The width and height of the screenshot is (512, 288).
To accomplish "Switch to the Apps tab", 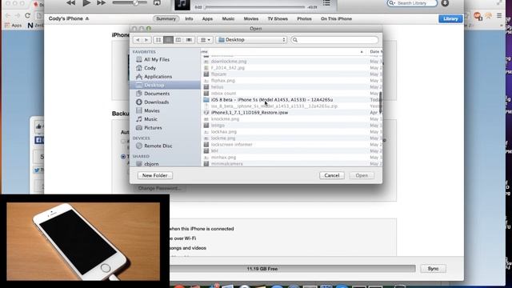I will [x=207, y=19].
